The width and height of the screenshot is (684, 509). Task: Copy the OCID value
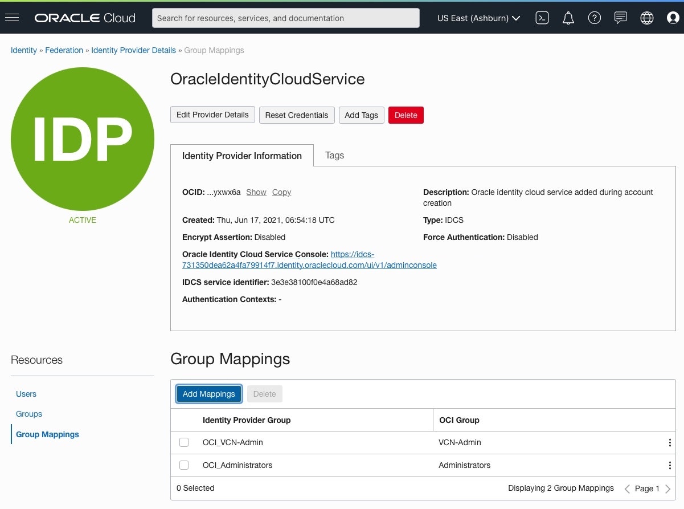(x=281, y=192)
